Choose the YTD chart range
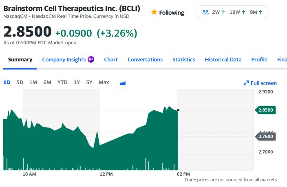The height and width of the screenshot is (187, 287). (62, 83)
